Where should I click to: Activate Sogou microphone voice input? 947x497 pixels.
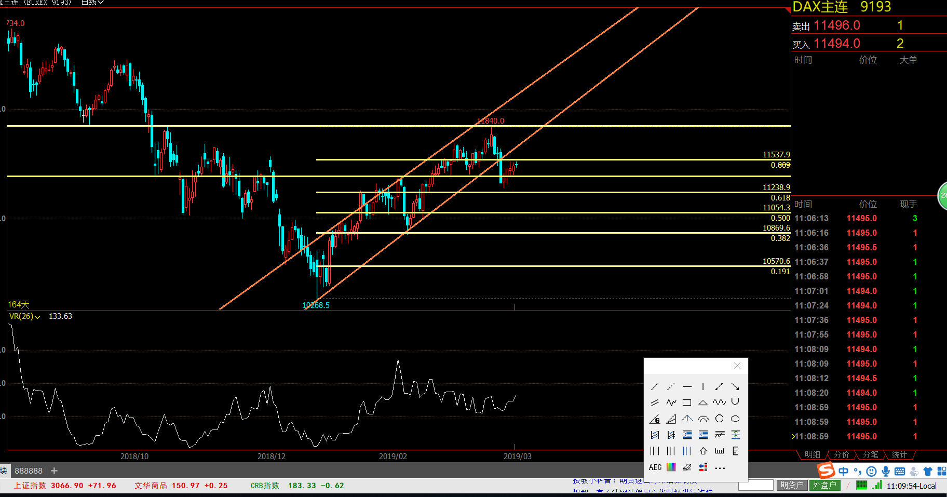click(886, 471)
